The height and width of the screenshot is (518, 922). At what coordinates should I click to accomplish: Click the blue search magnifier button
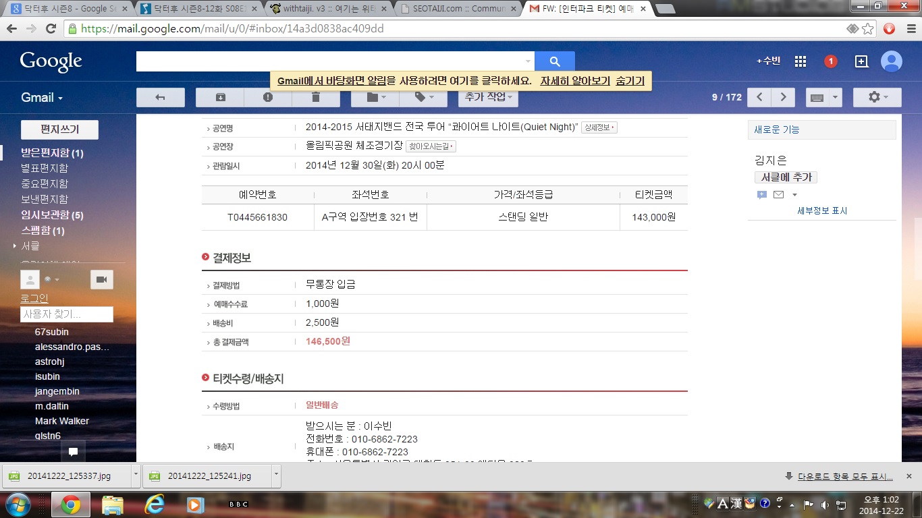555,61
